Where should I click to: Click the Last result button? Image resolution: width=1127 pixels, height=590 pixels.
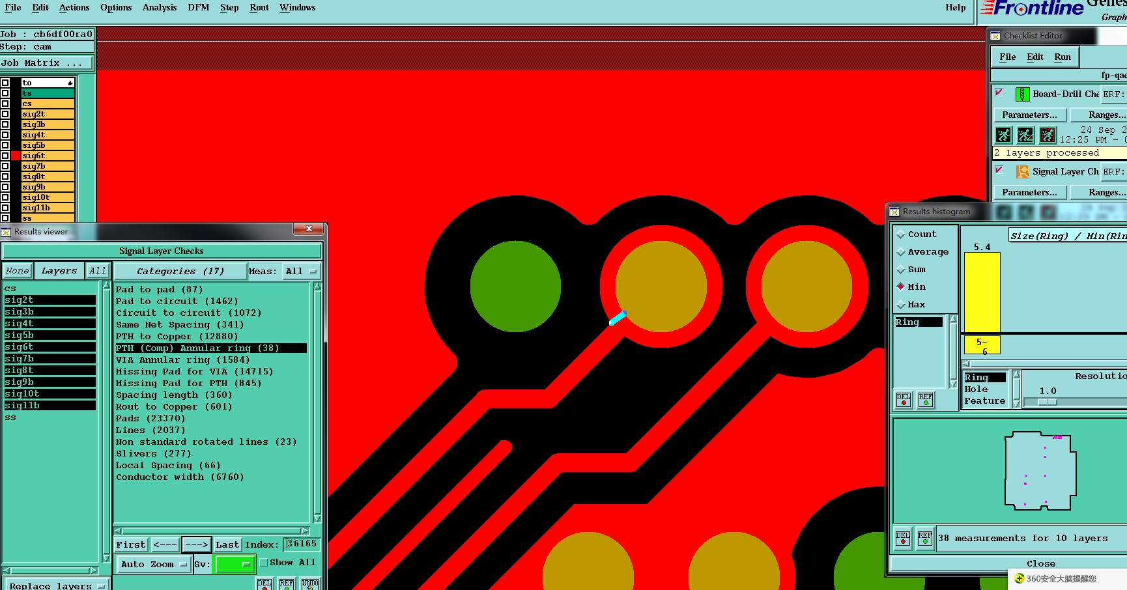click(227, 545)
